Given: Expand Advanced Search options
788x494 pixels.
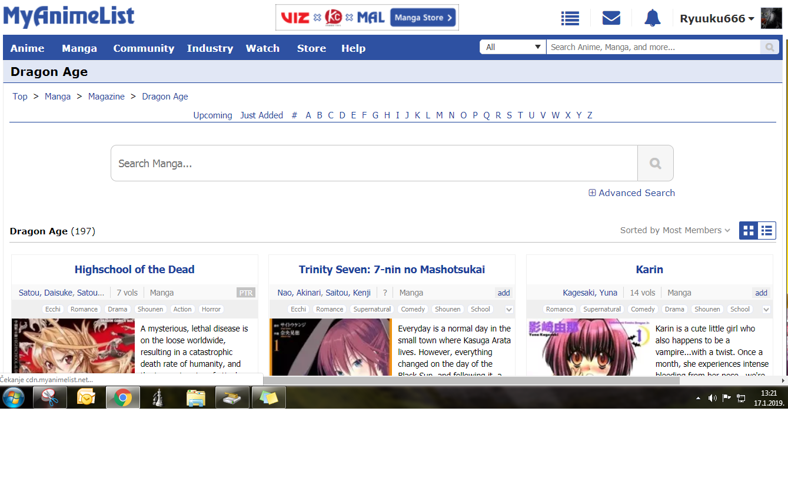Looking at the screenshot, I should 631,193.
